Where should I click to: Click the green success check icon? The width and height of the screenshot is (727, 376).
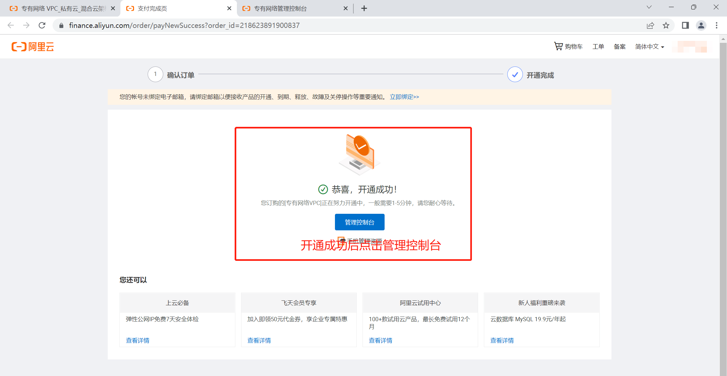tap(323, 189)
